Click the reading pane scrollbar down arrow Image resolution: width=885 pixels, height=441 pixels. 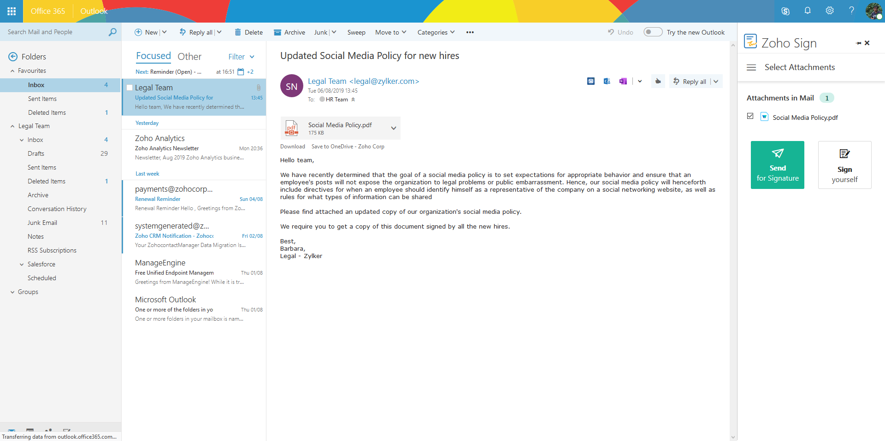(x=733, y=437)
